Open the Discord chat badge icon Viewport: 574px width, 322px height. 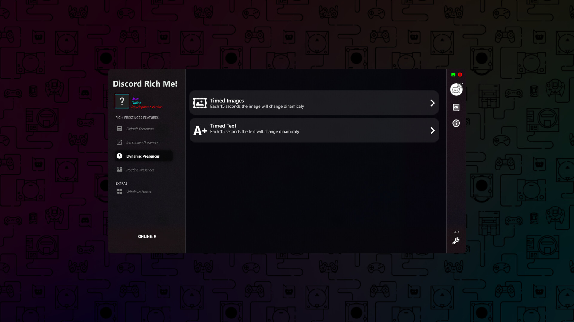[x=456, y=108]
